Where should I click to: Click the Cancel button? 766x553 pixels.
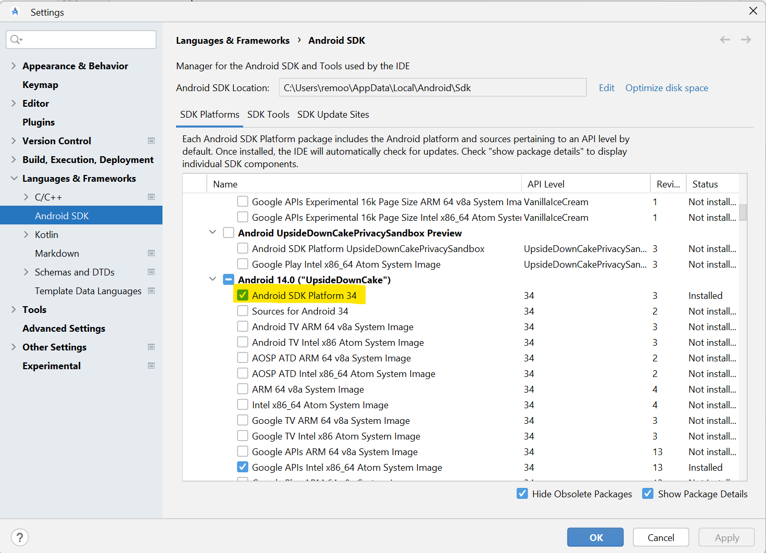click(x=661, y=537)
